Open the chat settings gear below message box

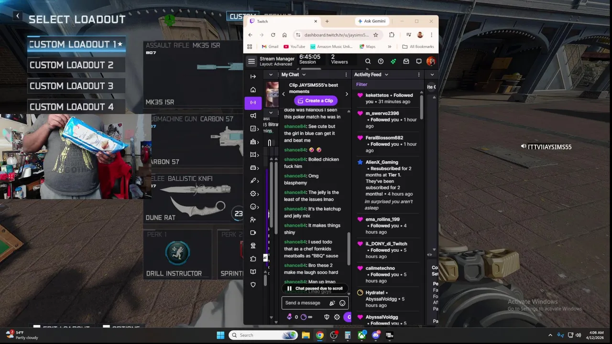tap(337, 317)
